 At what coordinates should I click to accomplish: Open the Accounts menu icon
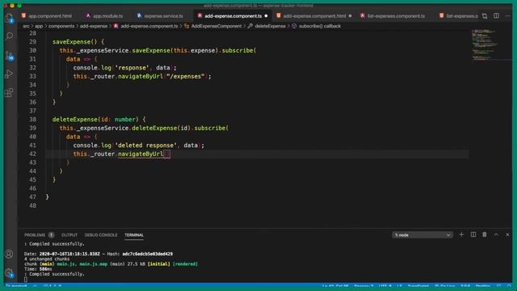tap(9, 254)
